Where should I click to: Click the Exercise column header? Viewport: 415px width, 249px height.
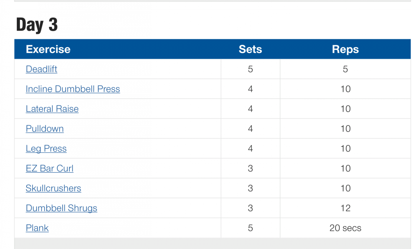click(x=48, y=49)
